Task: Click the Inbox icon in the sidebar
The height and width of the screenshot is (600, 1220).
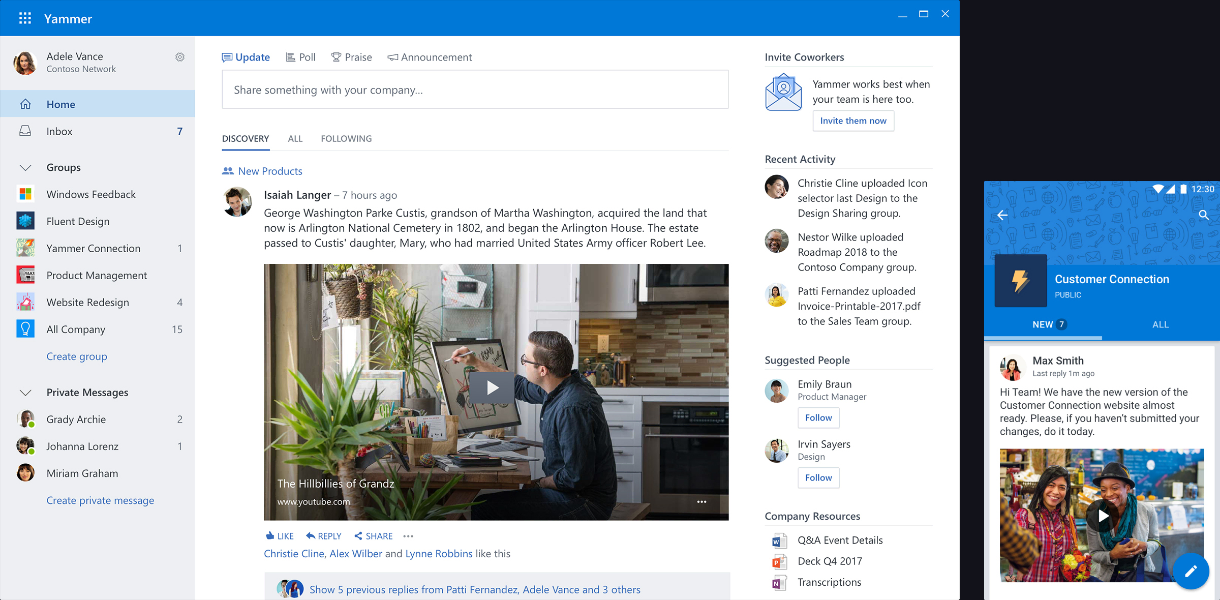Action: 25,131
